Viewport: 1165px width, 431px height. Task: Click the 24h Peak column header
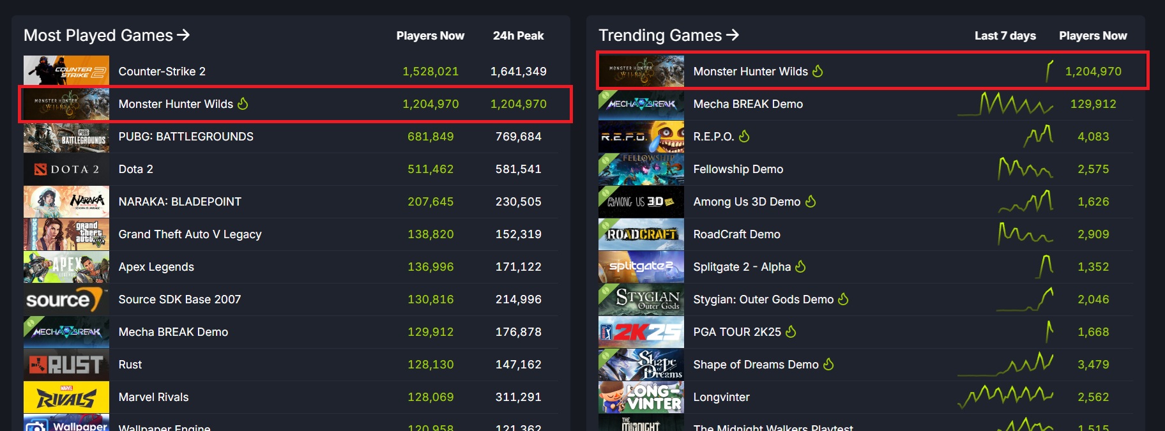518,36
